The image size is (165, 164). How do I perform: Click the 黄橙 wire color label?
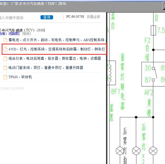click(149, 108)
